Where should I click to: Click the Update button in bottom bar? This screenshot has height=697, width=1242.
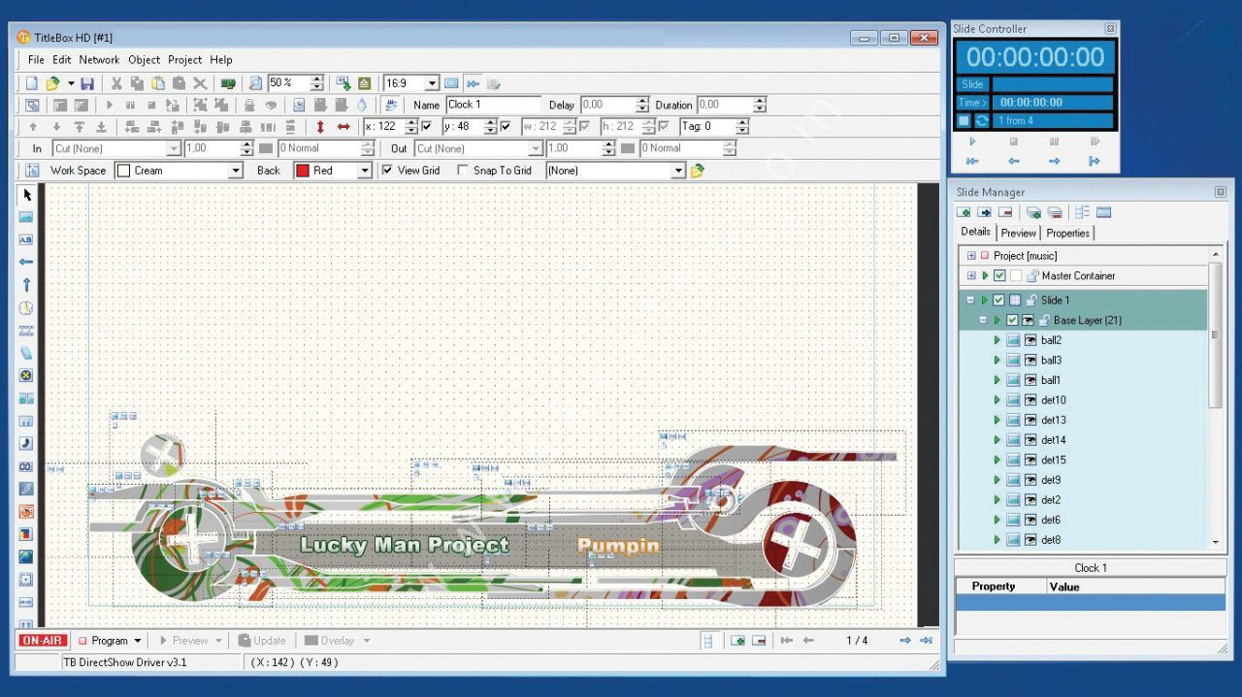pos(262,641)
